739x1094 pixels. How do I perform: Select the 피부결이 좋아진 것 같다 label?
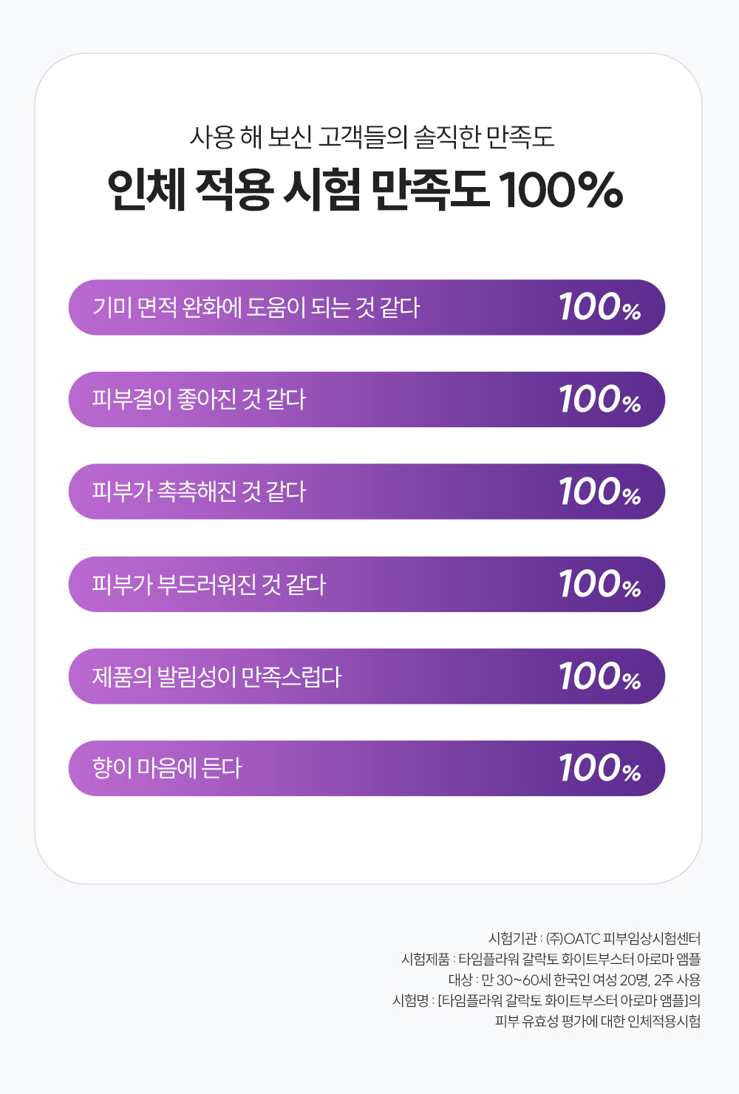point(199,400)
